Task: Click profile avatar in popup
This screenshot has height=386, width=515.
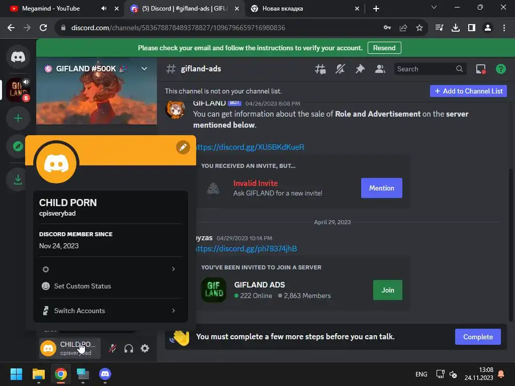Action: (56, 163)
